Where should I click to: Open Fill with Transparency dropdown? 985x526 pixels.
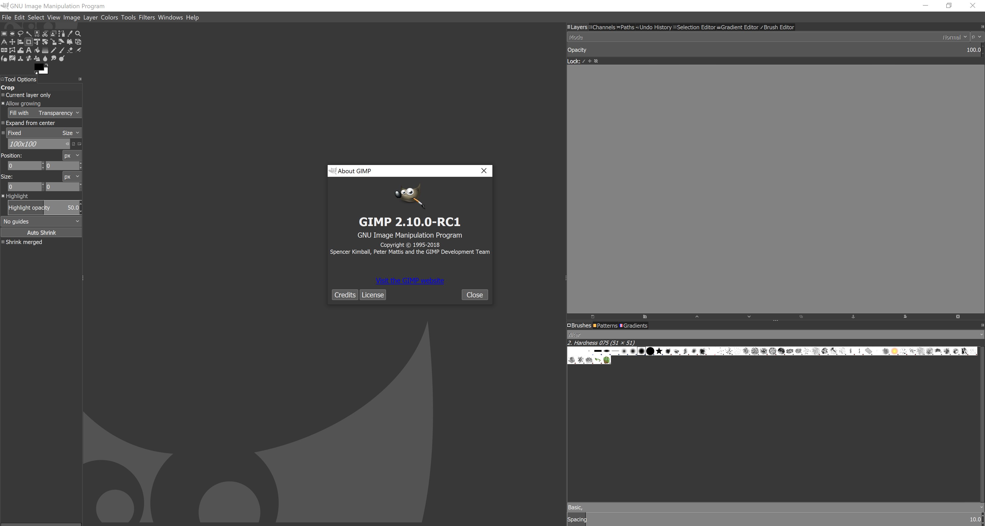pyautogui.click(x=45, y=113)
